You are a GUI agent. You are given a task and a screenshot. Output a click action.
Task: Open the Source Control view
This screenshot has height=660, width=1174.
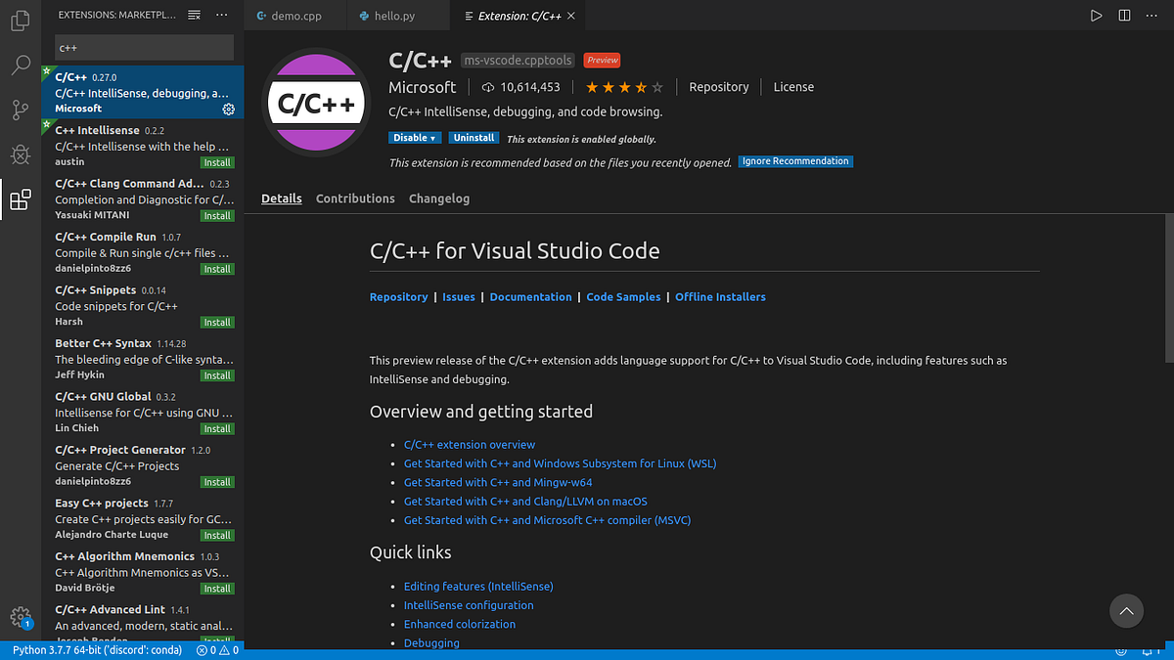click(20, 110)
